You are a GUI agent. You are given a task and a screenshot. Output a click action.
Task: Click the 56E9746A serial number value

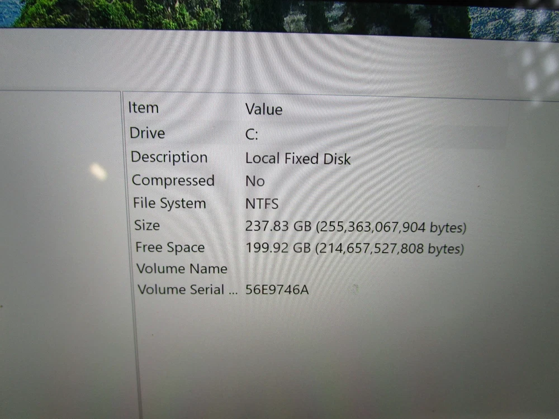pos(277,291)
